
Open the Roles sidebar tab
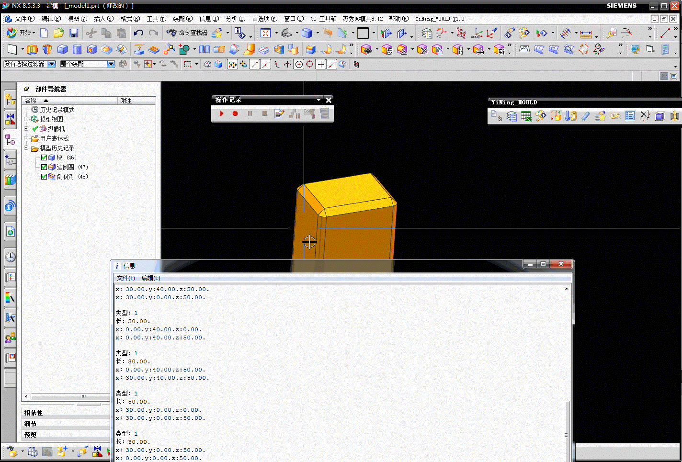coord(10,338)
